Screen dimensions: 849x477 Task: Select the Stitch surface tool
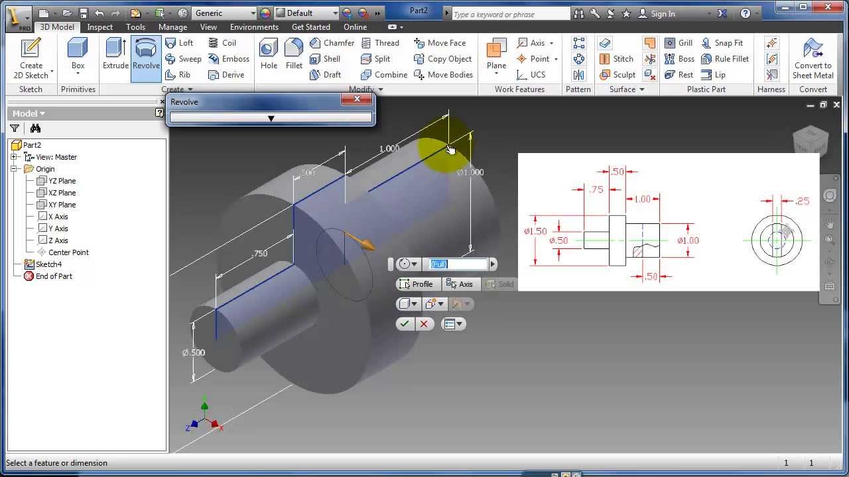[x=616, y=59]
